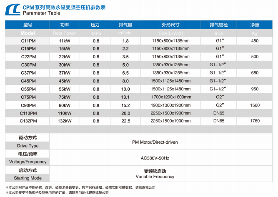278x197 pixels.
Task: Click the 'DN65' cell in the C110PM row
Action: [219, 113]
